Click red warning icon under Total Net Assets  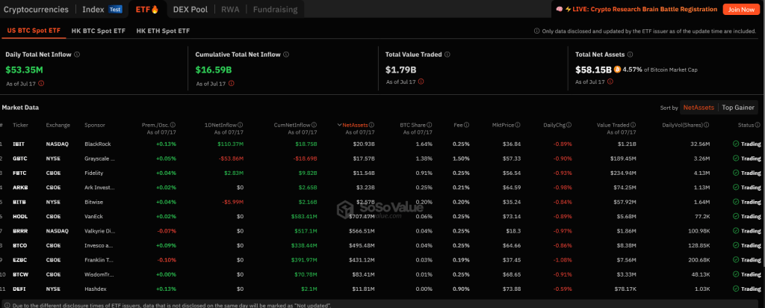point(610,82)
